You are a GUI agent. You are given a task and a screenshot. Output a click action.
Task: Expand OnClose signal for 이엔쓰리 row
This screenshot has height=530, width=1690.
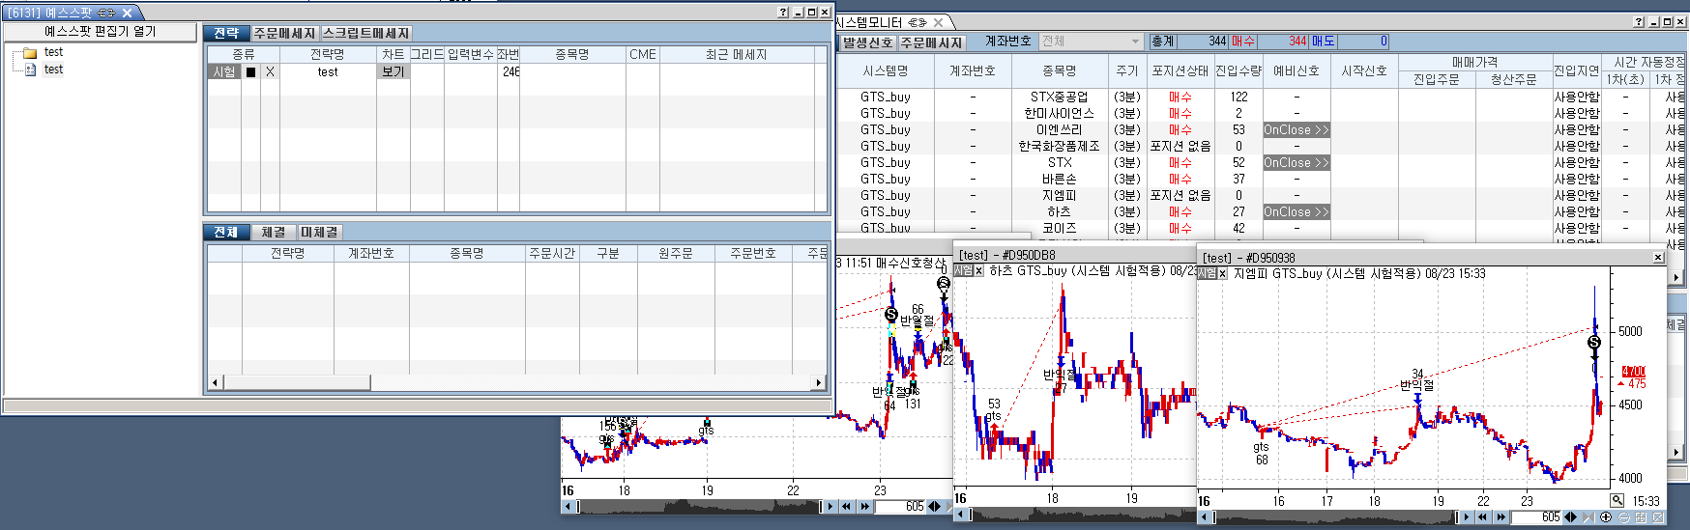pos(1296,130)
